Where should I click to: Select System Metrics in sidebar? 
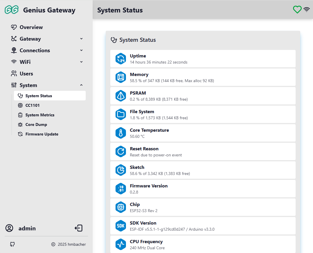click(40, 115)
